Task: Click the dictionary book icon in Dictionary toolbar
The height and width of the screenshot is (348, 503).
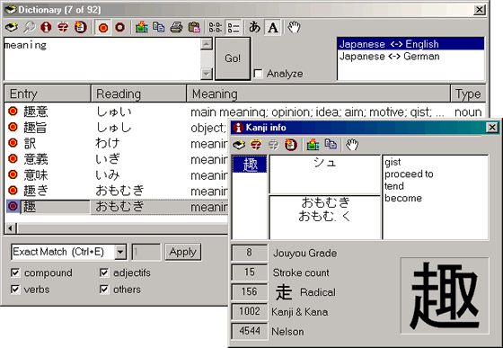Action: [12, 27]
